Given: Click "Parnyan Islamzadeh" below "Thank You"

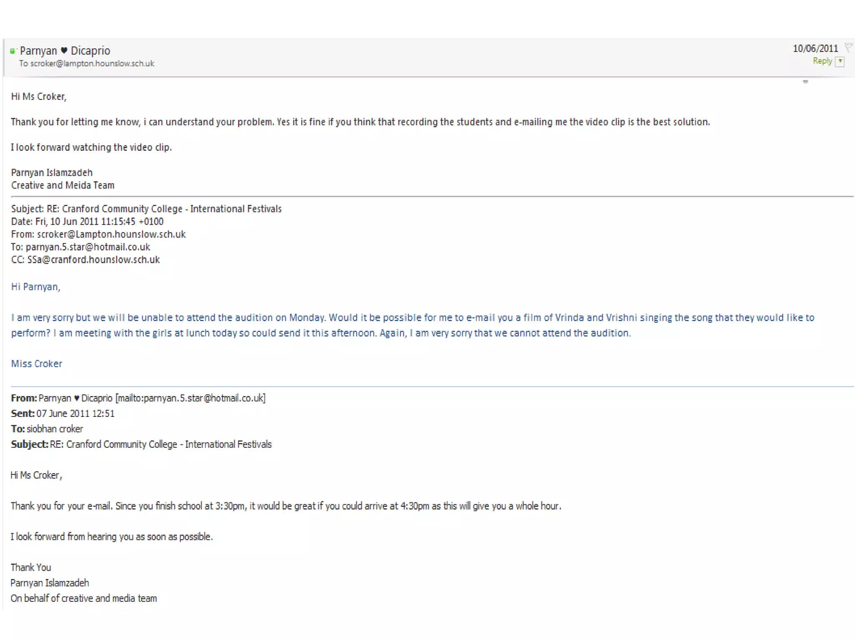Looking at the screenshot, I should [50, 583].
